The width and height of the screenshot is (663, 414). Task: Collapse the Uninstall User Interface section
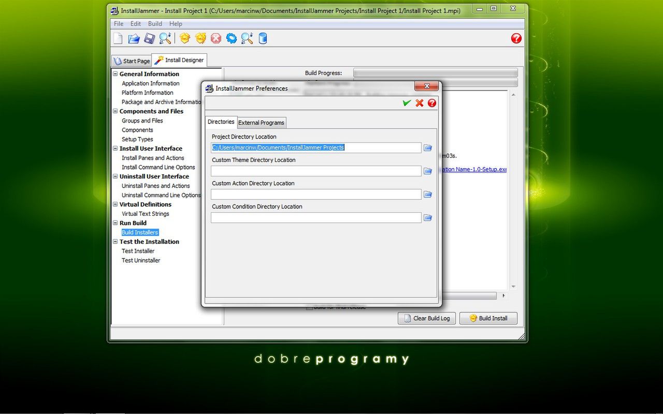coord(116,176)
